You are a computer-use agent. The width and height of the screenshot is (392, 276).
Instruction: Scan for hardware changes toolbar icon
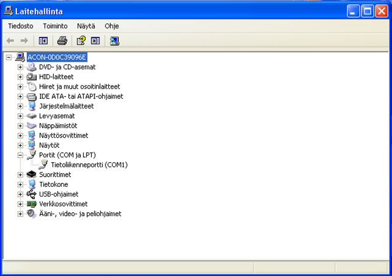pyautogui.click(x=115, y=40)
